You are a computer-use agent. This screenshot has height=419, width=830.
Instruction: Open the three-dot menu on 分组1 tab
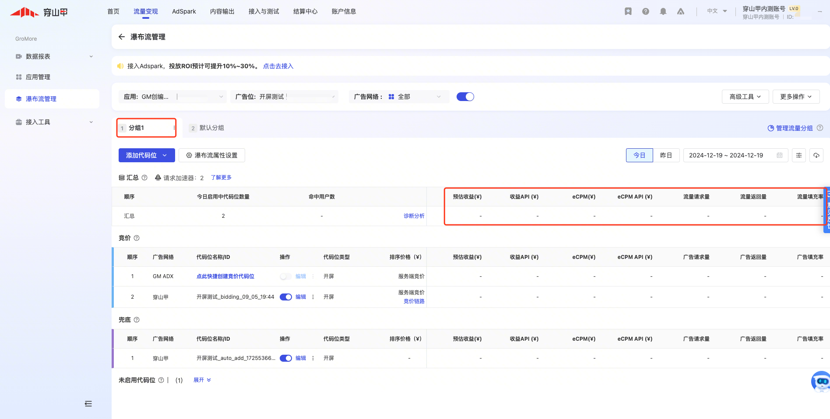174,128
